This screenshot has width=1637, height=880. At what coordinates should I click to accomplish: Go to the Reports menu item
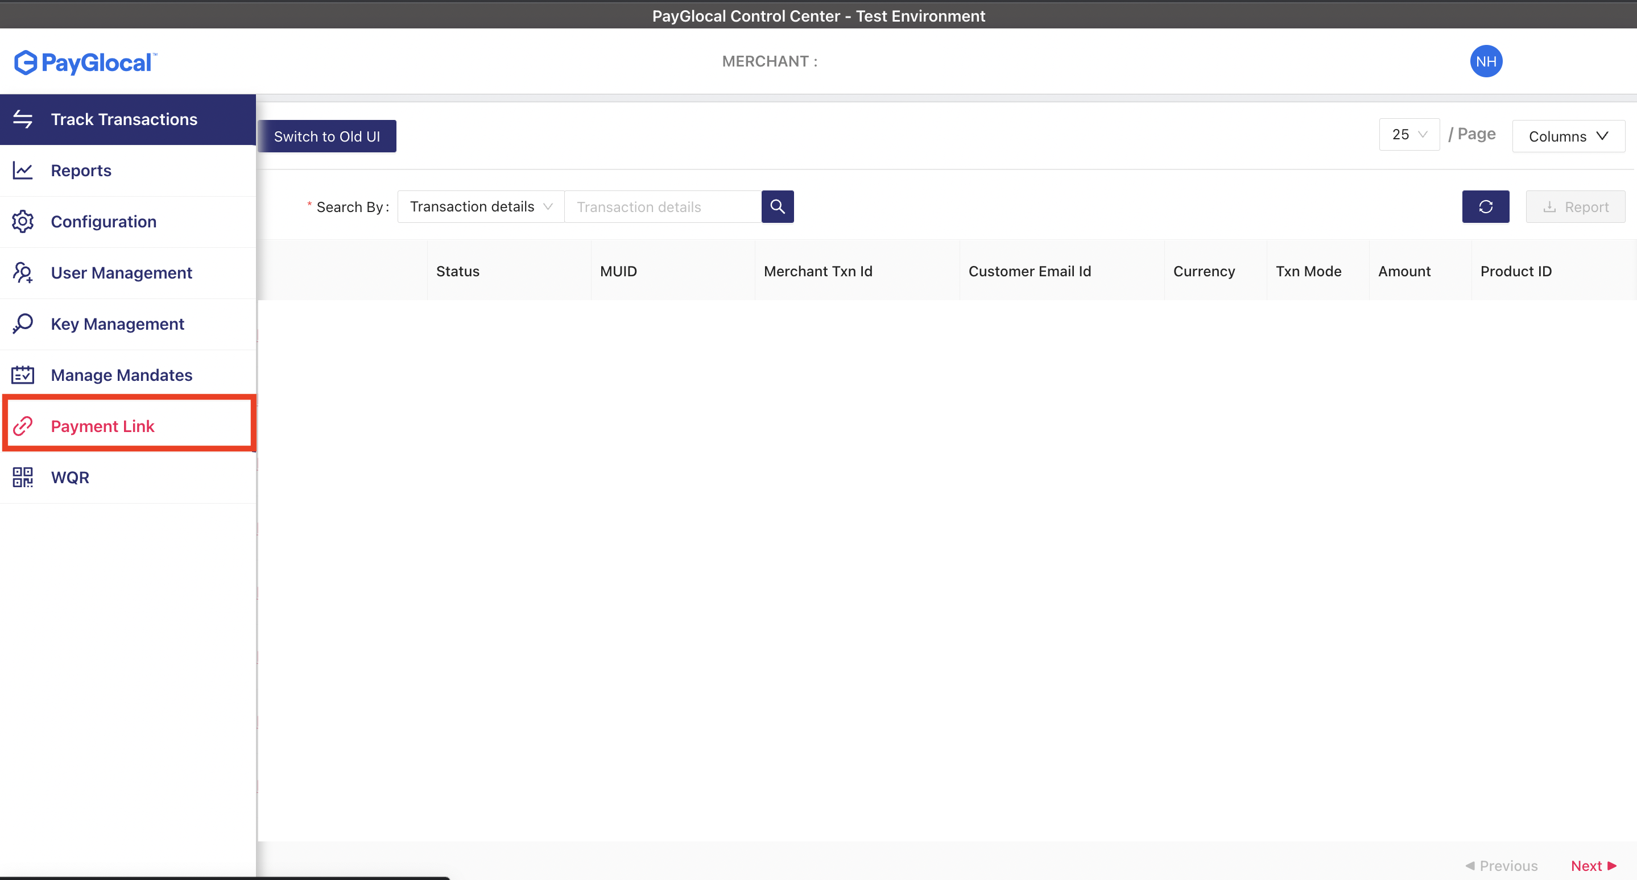point(81,170)
